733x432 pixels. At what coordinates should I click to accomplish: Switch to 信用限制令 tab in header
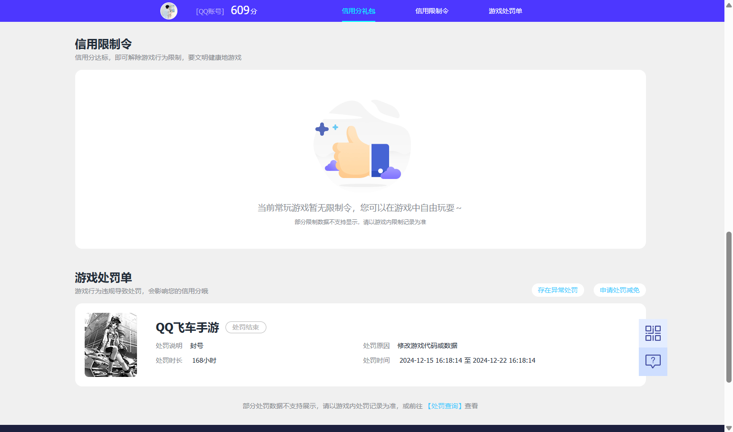[432, 11]
